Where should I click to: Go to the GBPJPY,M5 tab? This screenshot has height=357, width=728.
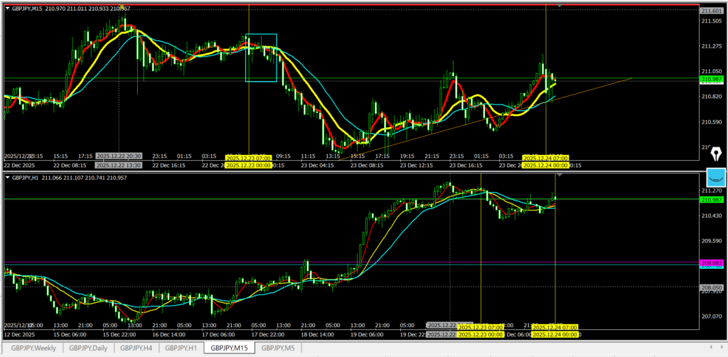[x=277, y=348]
